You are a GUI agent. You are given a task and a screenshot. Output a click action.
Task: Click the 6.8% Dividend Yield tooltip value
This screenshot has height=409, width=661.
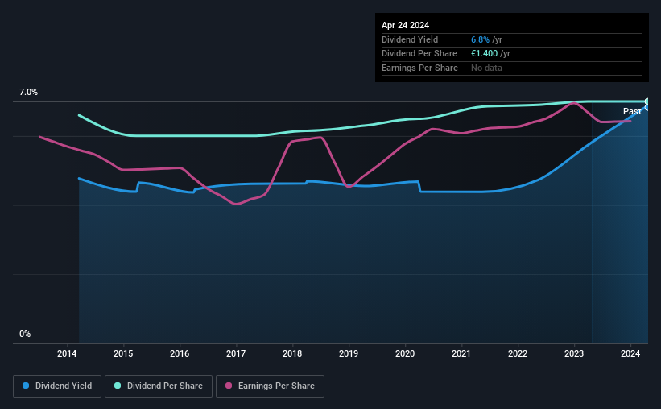480,39
